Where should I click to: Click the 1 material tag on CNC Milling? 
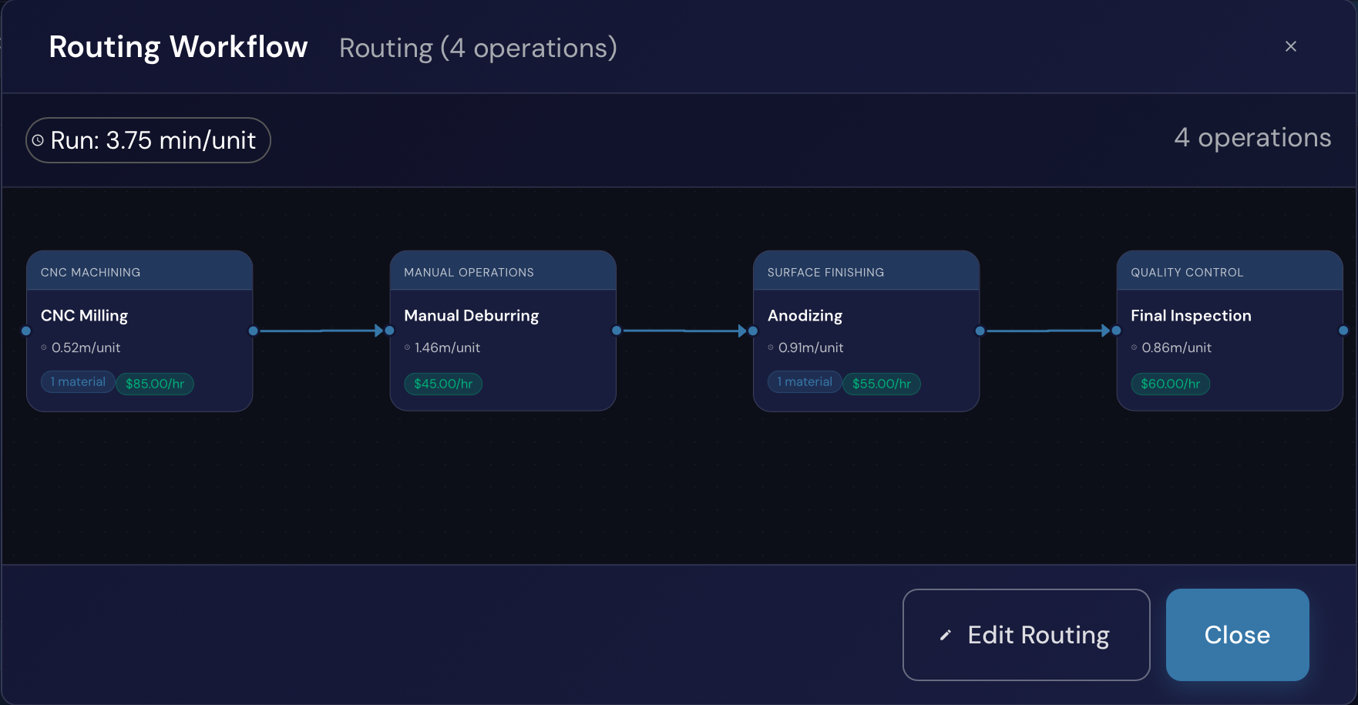pos(78,382)
